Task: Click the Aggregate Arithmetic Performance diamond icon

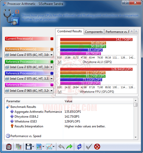Action: 12,111
